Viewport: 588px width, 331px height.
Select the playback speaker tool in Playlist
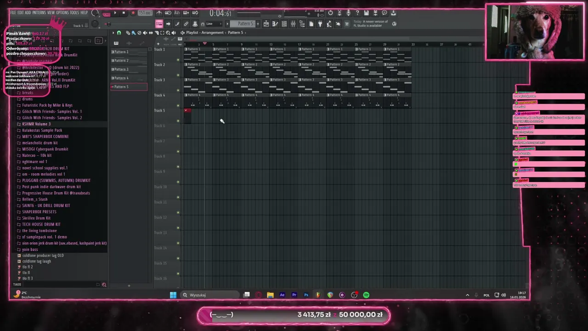(x=174, y=33)
